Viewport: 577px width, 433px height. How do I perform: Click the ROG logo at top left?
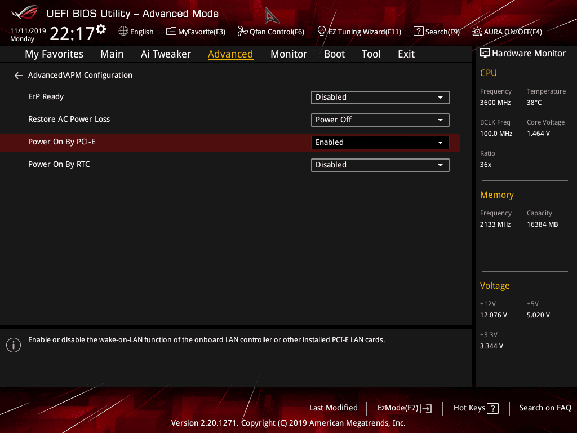coord(24,12)
